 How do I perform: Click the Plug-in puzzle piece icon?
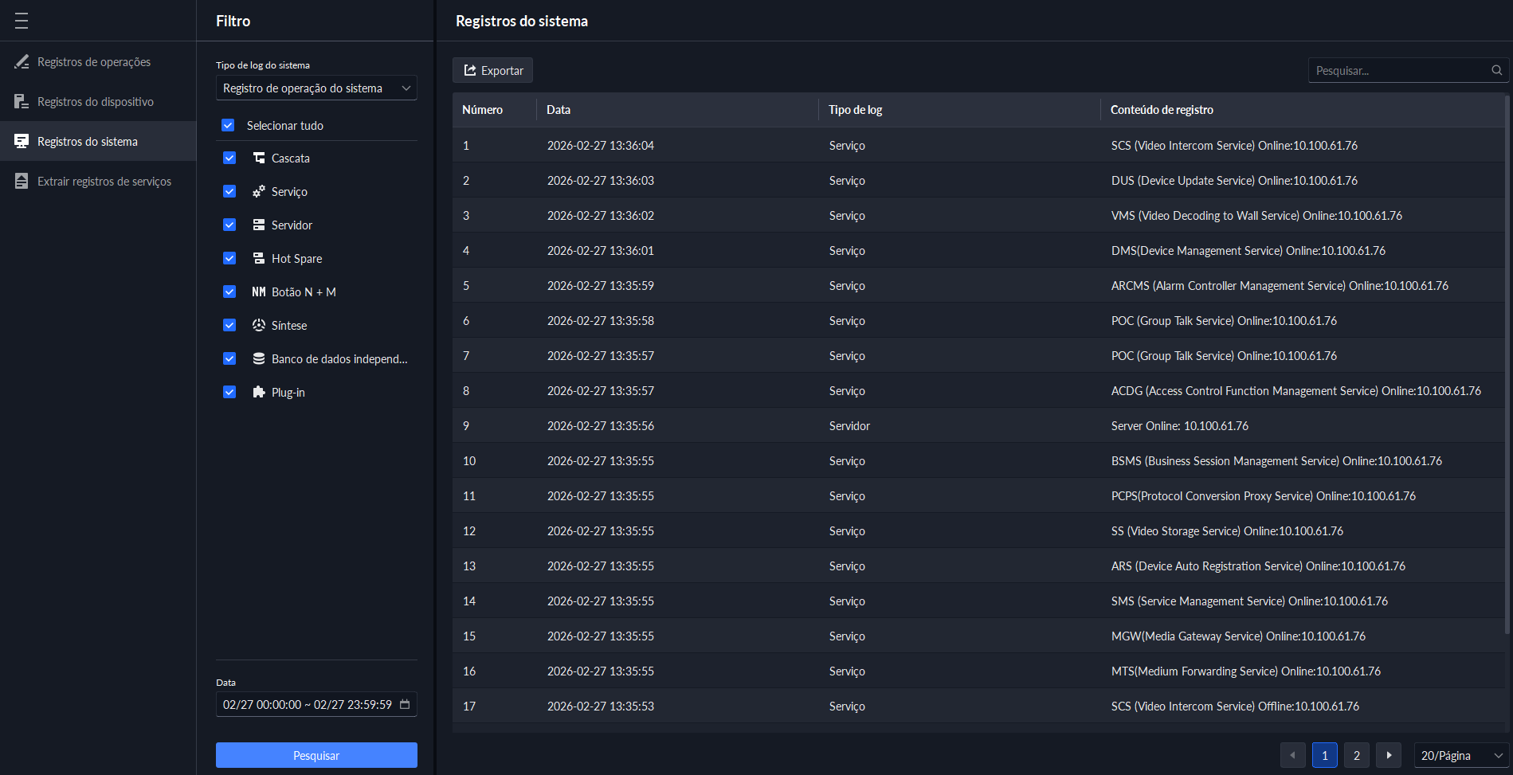click(x=259, y=392)
